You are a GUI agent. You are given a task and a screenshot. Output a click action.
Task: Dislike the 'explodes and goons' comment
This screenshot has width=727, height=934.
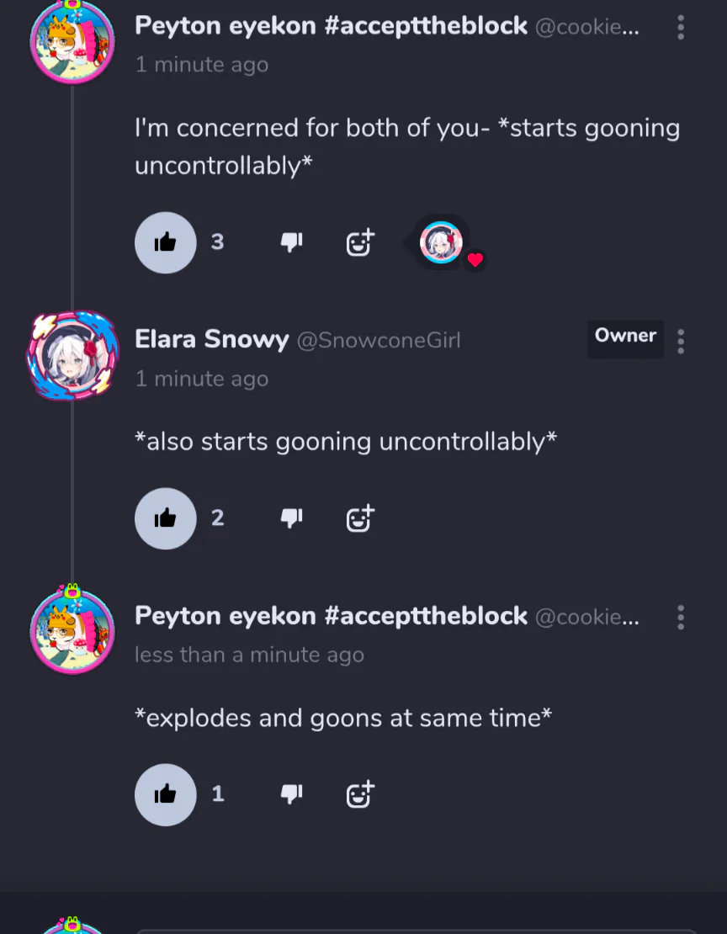coord(291,794)
